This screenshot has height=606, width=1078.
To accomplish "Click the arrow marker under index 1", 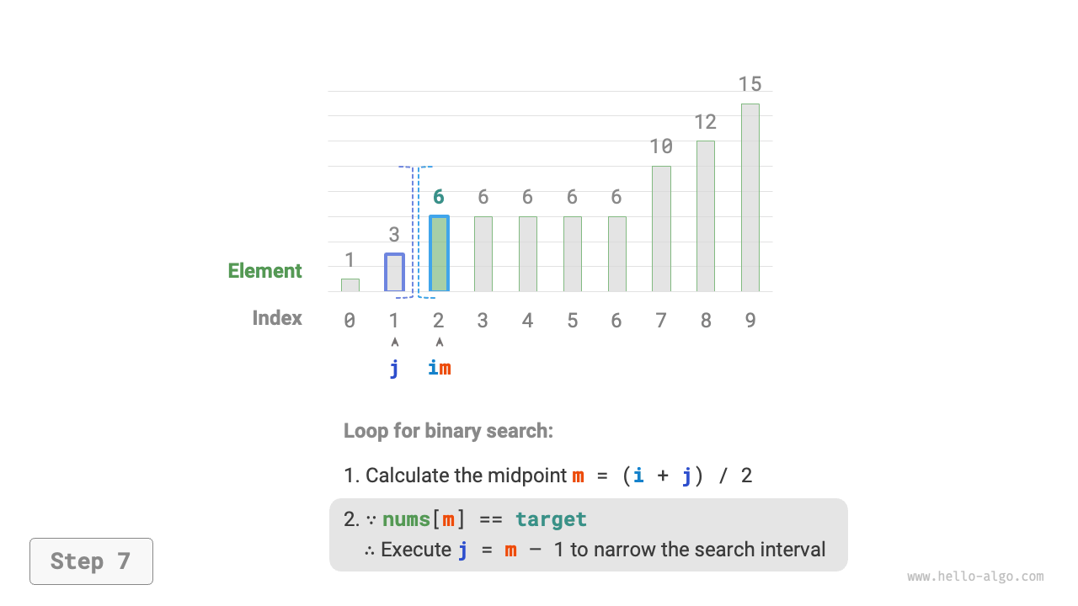I will (395, 342).
